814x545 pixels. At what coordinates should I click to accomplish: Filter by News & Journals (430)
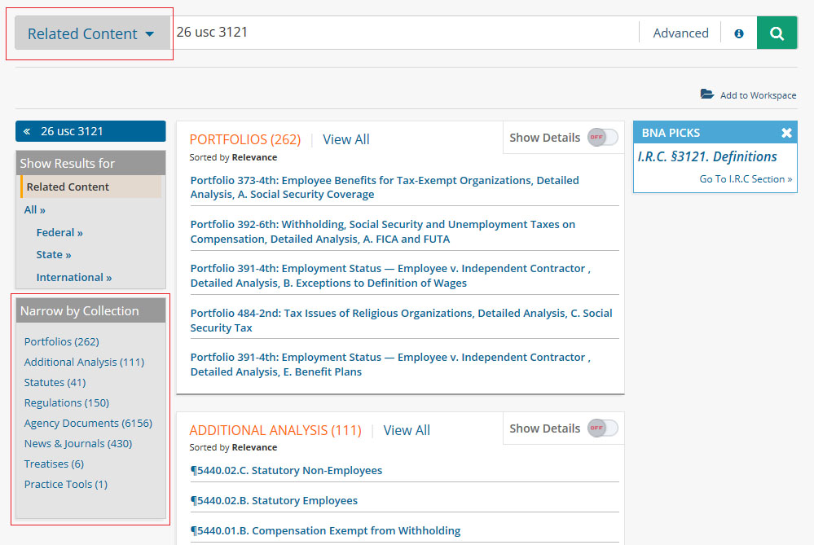click(x=78, y=443)
